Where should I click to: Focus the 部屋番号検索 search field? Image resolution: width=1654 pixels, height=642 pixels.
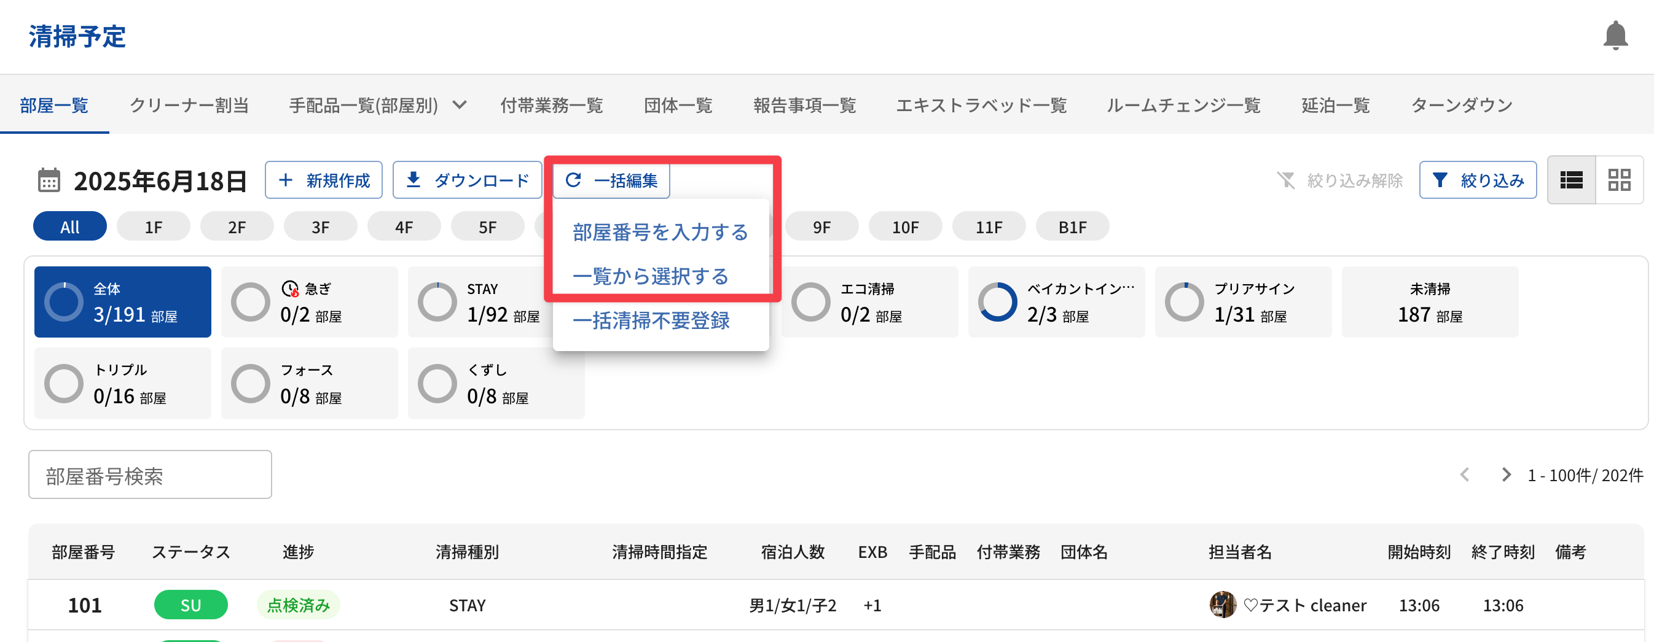click(149, 474)
